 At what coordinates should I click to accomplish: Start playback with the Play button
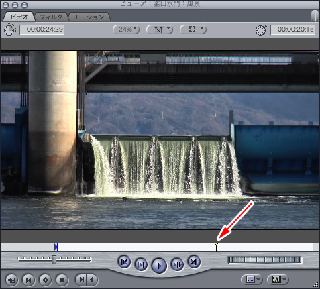159,266
